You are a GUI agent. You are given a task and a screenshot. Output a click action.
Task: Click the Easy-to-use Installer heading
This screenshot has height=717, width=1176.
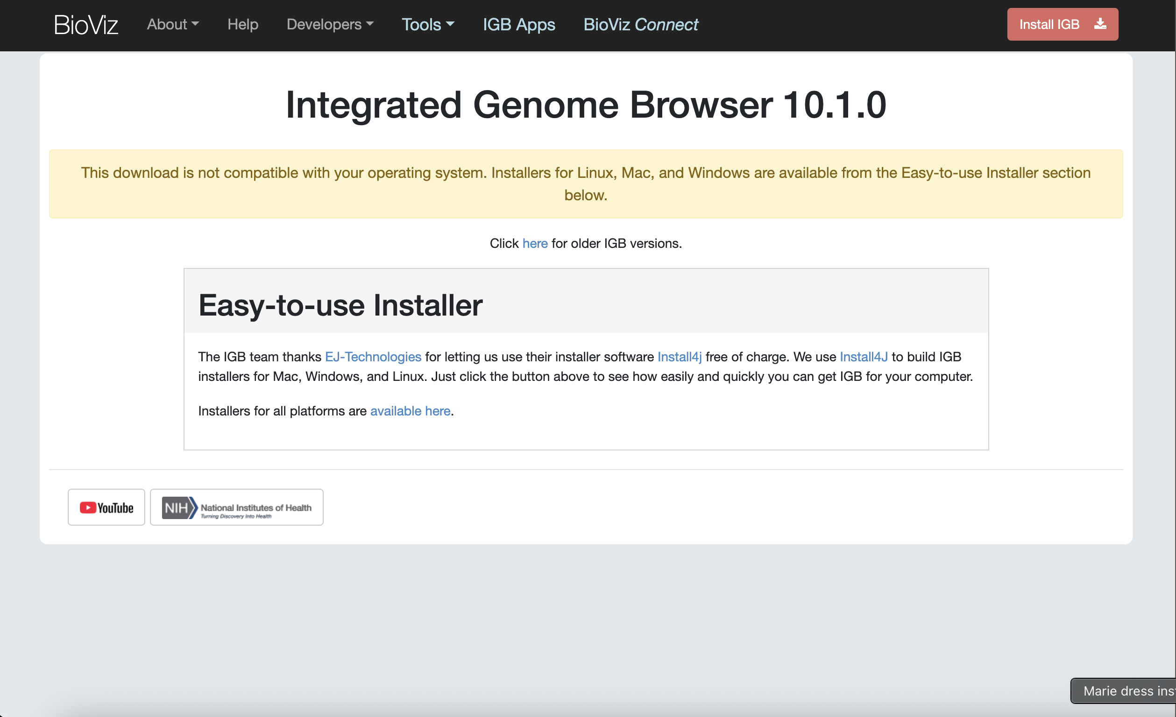click(340, 305)
